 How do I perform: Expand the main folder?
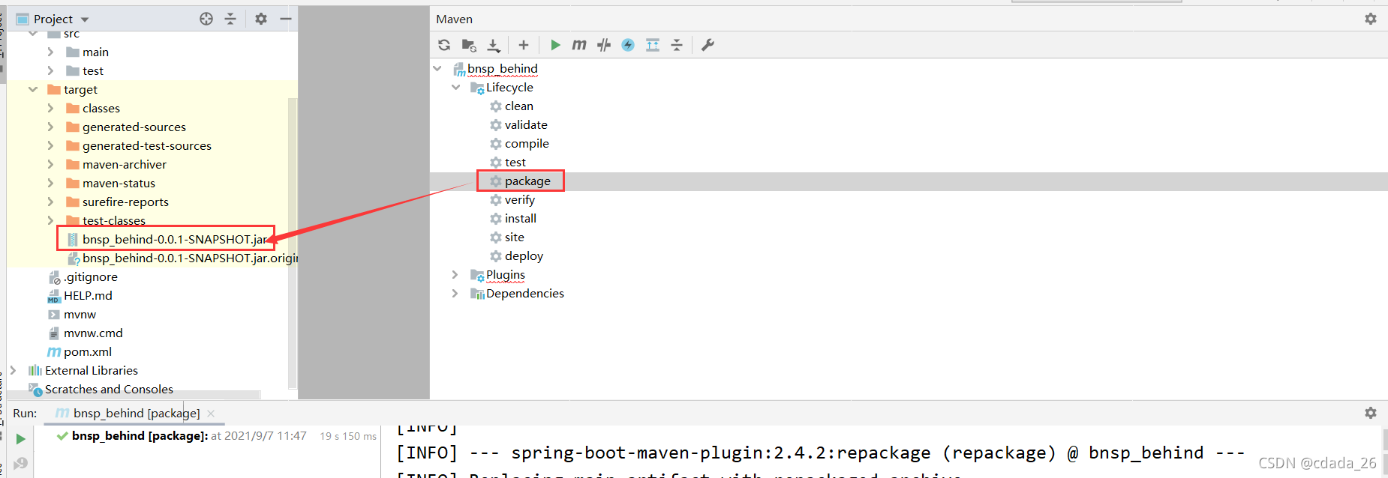click(50, 52)
